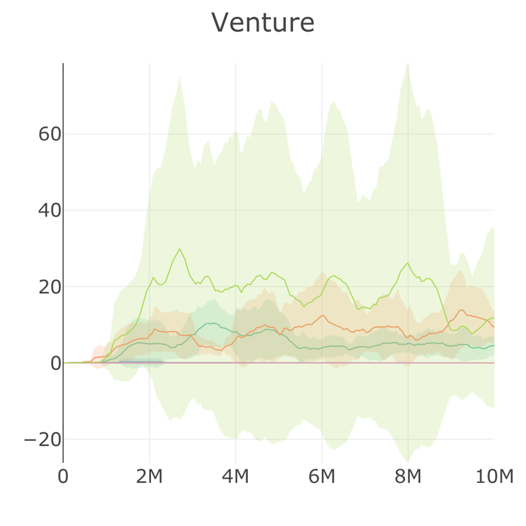Click the "40" y-axis tick label
The height and width of the screenshot is (526, 526).
click(50, 210)
